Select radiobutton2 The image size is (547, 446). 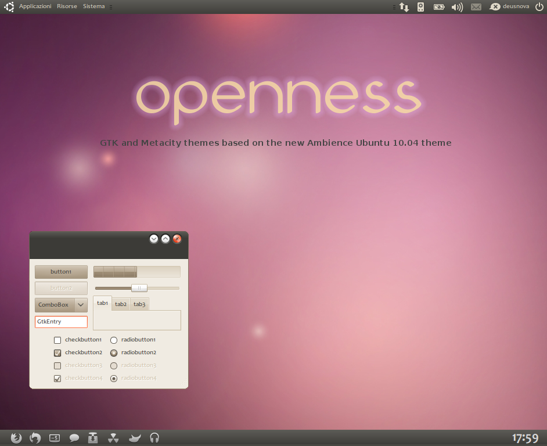(x=114, y=353)
